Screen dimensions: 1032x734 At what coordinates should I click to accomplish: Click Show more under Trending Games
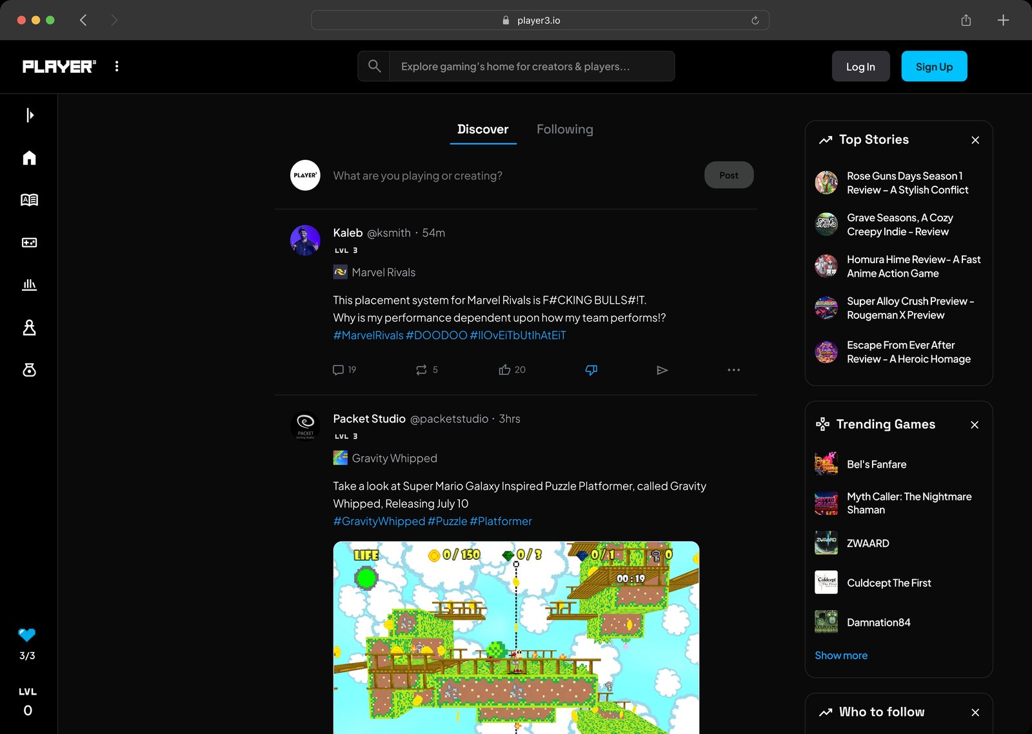pyautogui.click(x=841, y=655)
